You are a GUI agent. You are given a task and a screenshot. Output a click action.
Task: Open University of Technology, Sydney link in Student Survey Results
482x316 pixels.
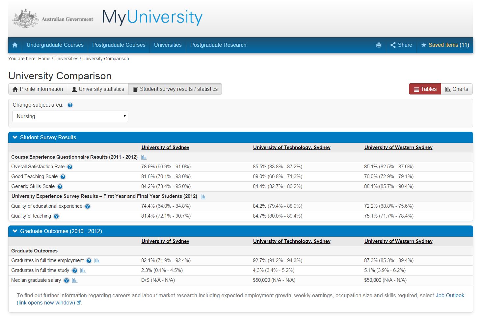click(292, 147)
